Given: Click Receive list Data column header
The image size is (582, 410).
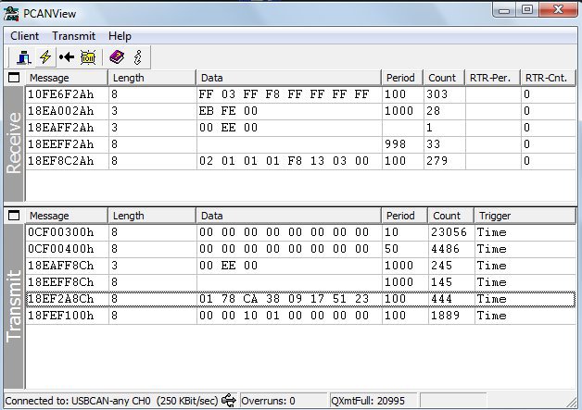Looking at the screenshot, I should (x=289, y=78).
